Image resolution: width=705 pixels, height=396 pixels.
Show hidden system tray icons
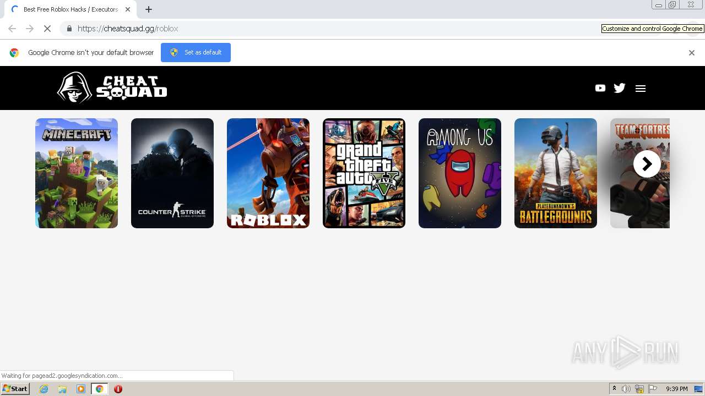click(x=614, y=389)
